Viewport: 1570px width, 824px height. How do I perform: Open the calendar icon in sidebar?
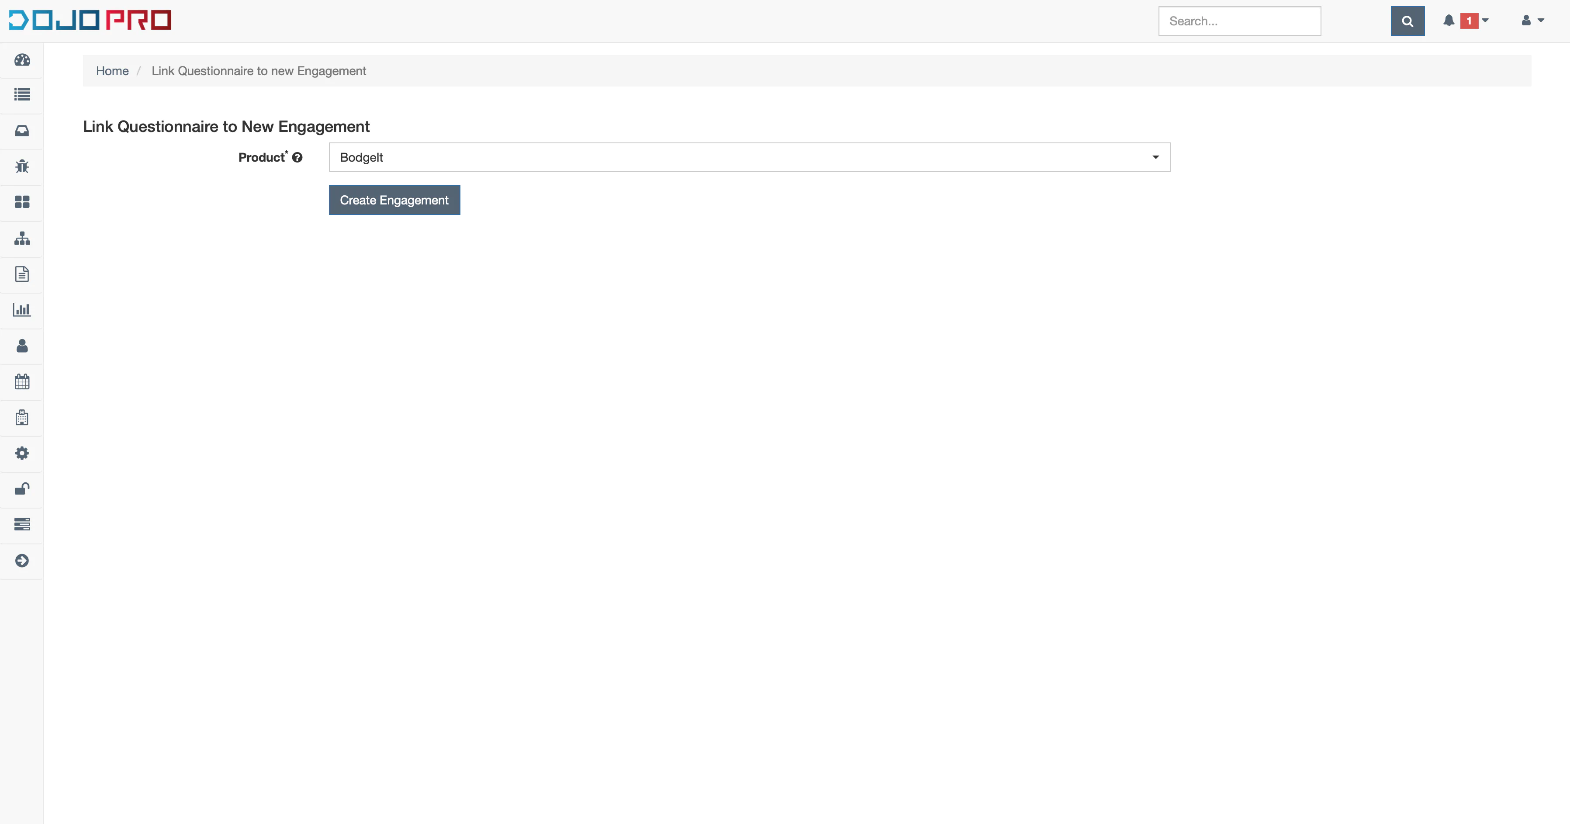pos(22,381)
